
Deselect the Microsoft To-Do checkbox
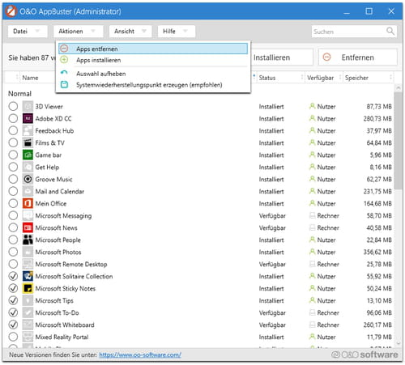pyautogui.click(x=13, y=312)
